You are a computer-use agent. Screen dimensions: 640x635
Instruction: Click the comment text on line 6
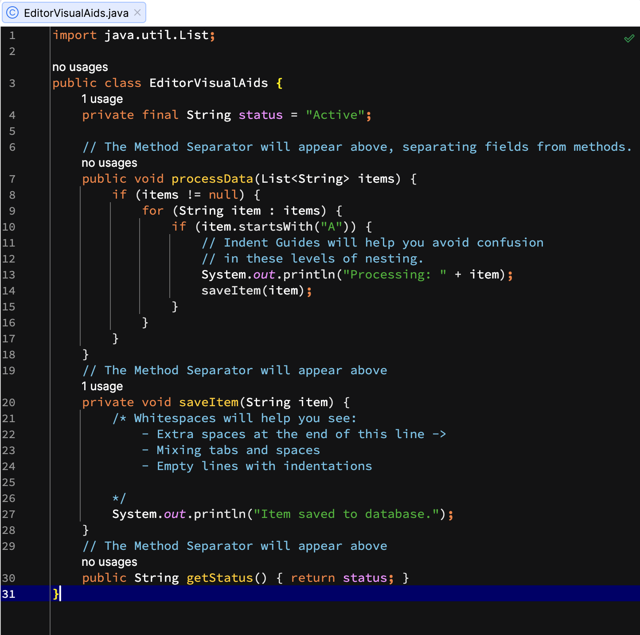click(x=357, y=147)
